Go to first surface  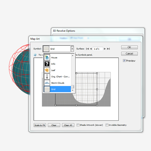[x=87, y=49]
